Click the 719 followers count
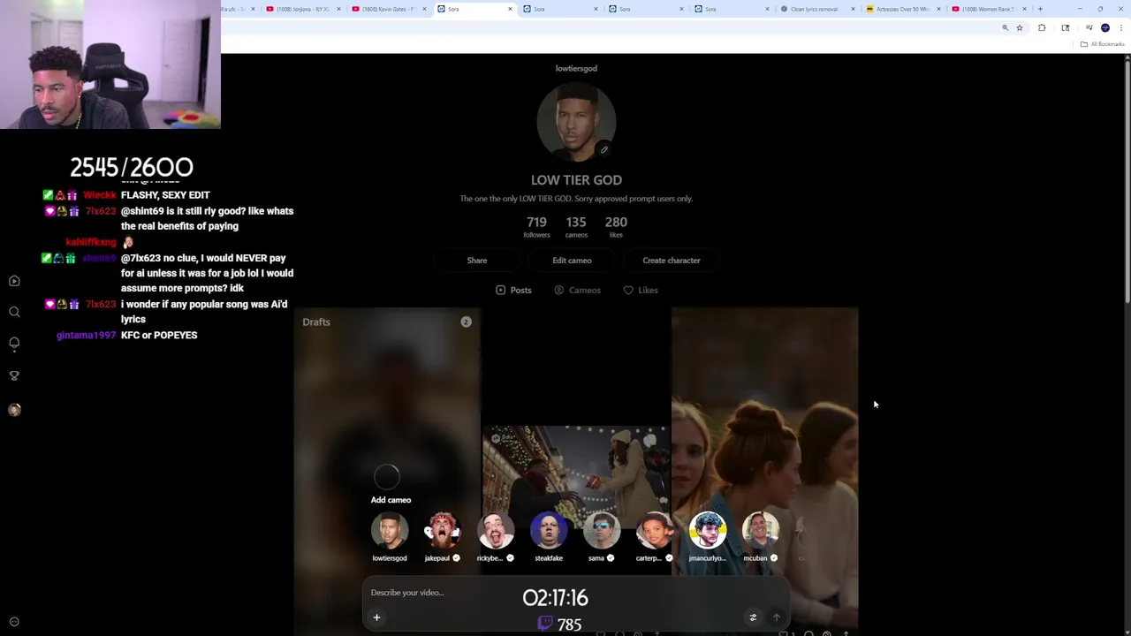The image size is (1131, 636). tap(536, 226)
